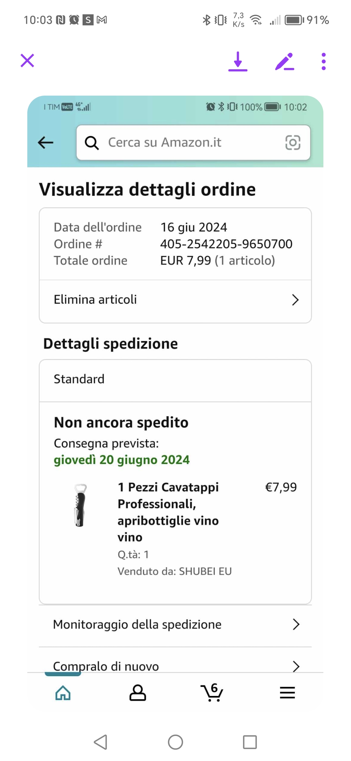Open the hamburger menu tab
Image resolution: width=351 pixels, height=761 pixels.
pos(287,693)
